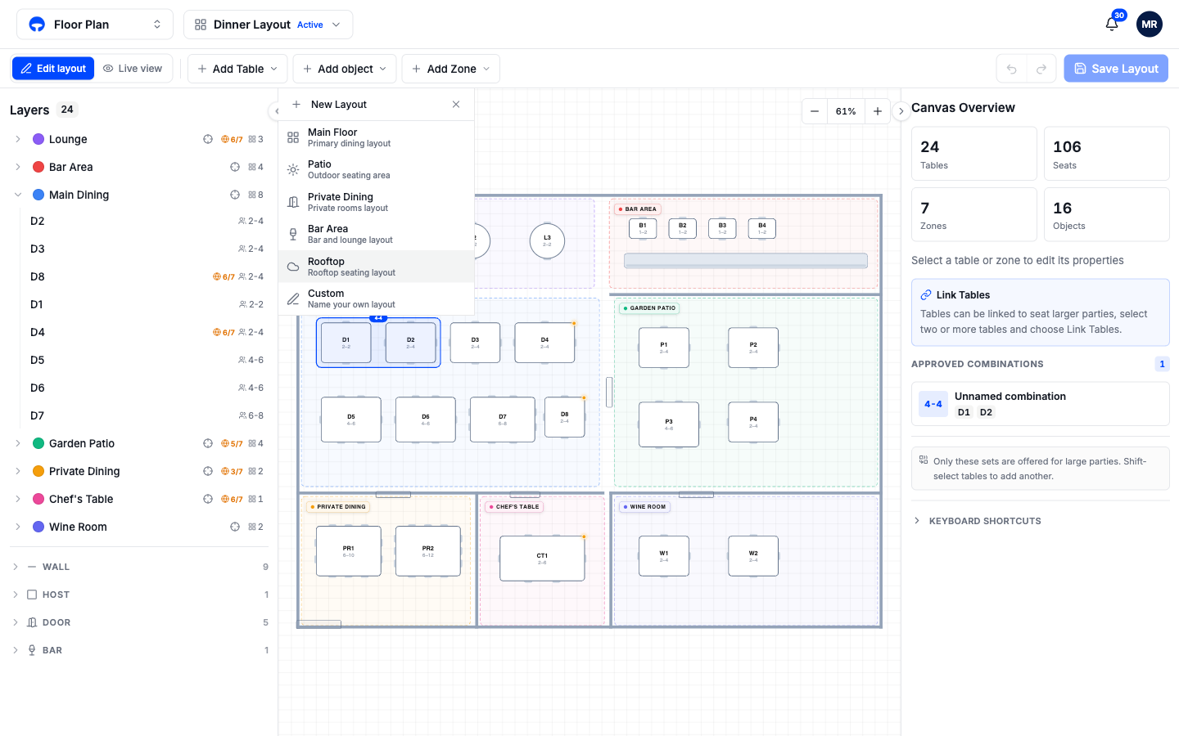Screen dimensions: 1179x736
Task: Open the Unnamed combination D1 D2 card
Action: tap(1040, 404)
